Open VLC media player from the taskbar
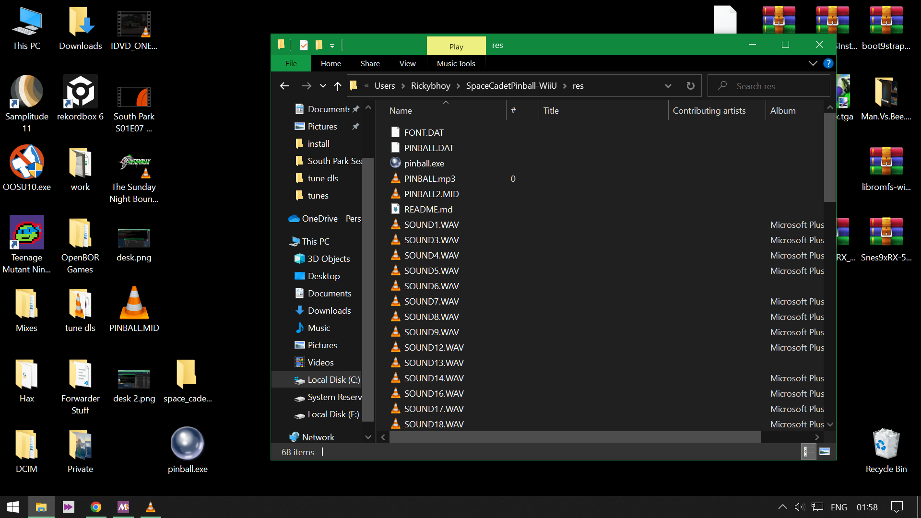 click(x=151, y=507)
